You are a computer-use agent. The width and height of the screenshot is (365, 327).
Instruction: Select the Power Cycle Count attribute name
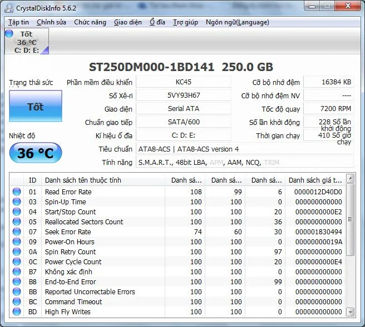[x=73, y=261]
